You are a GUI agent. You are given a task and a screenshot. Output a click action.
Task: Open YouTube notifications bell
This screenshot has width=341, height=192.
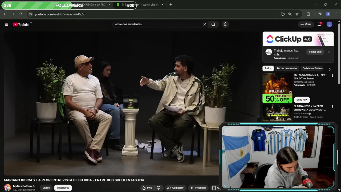[319, 24]
